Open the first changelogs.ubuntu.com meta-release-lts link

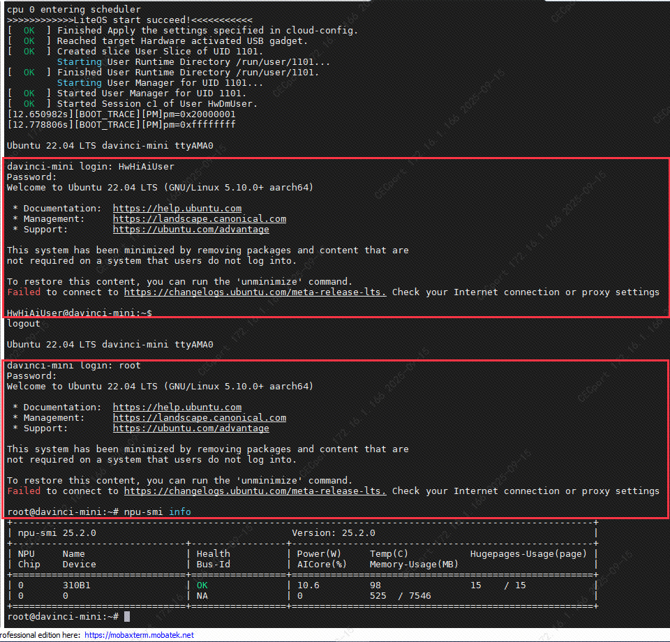click(255, 292)
